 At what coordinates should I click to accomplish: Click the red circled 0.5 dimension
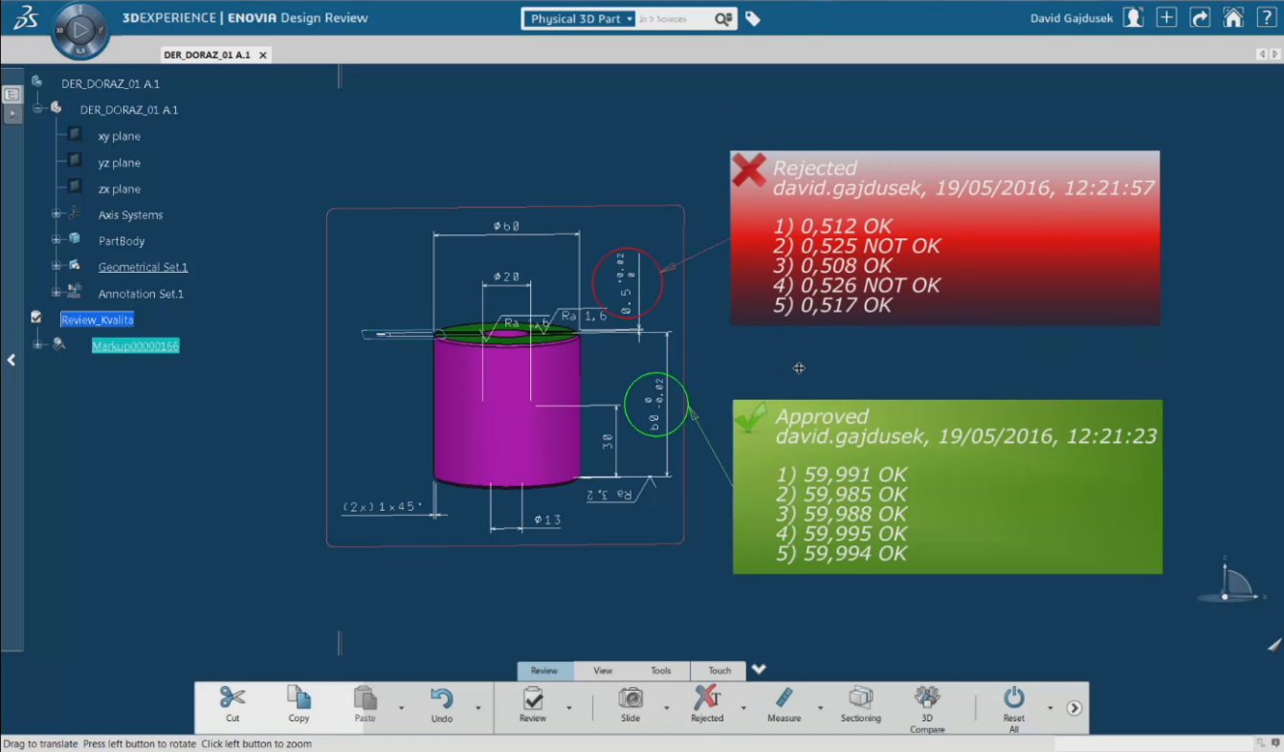coord(628,283)
